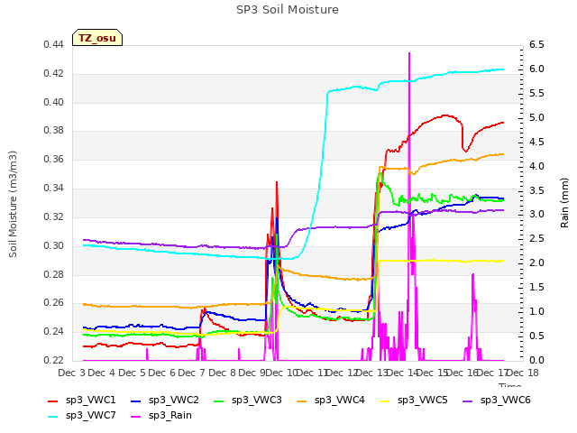Click the Soil Moisture (m3/m3) axis label
The image size is (577, 433).
pyautogui.click(x=13, y=204)
